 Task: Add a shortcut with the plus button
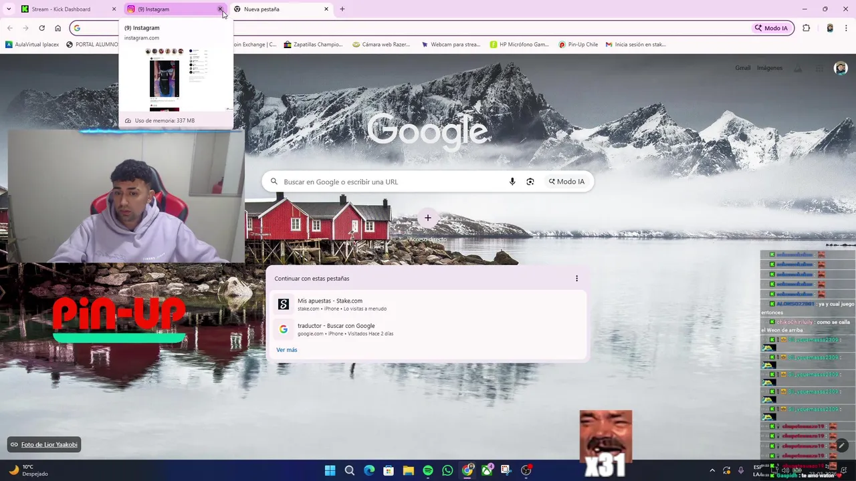pyautogui.click(x=428, y=218)
